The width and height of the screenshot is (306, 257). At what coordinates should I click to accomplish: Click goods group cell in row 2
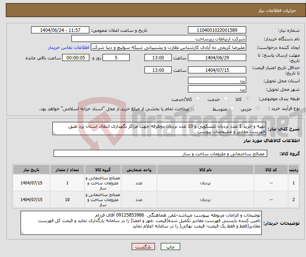(x=103, y=200)
